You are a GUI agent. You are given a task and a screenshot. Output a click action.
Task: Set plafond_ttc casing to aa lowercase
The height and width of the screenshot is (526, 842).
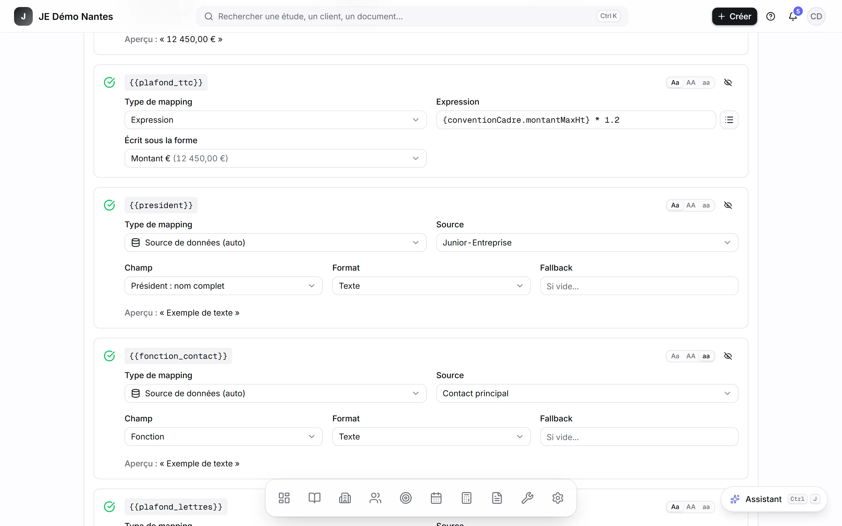pos(706,82)
